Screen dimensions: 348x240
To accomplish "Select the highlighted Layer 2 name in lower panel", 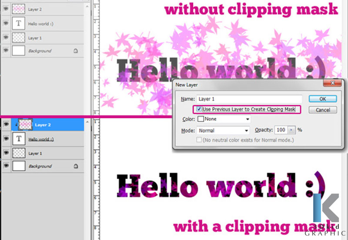I will pos(43,125).
